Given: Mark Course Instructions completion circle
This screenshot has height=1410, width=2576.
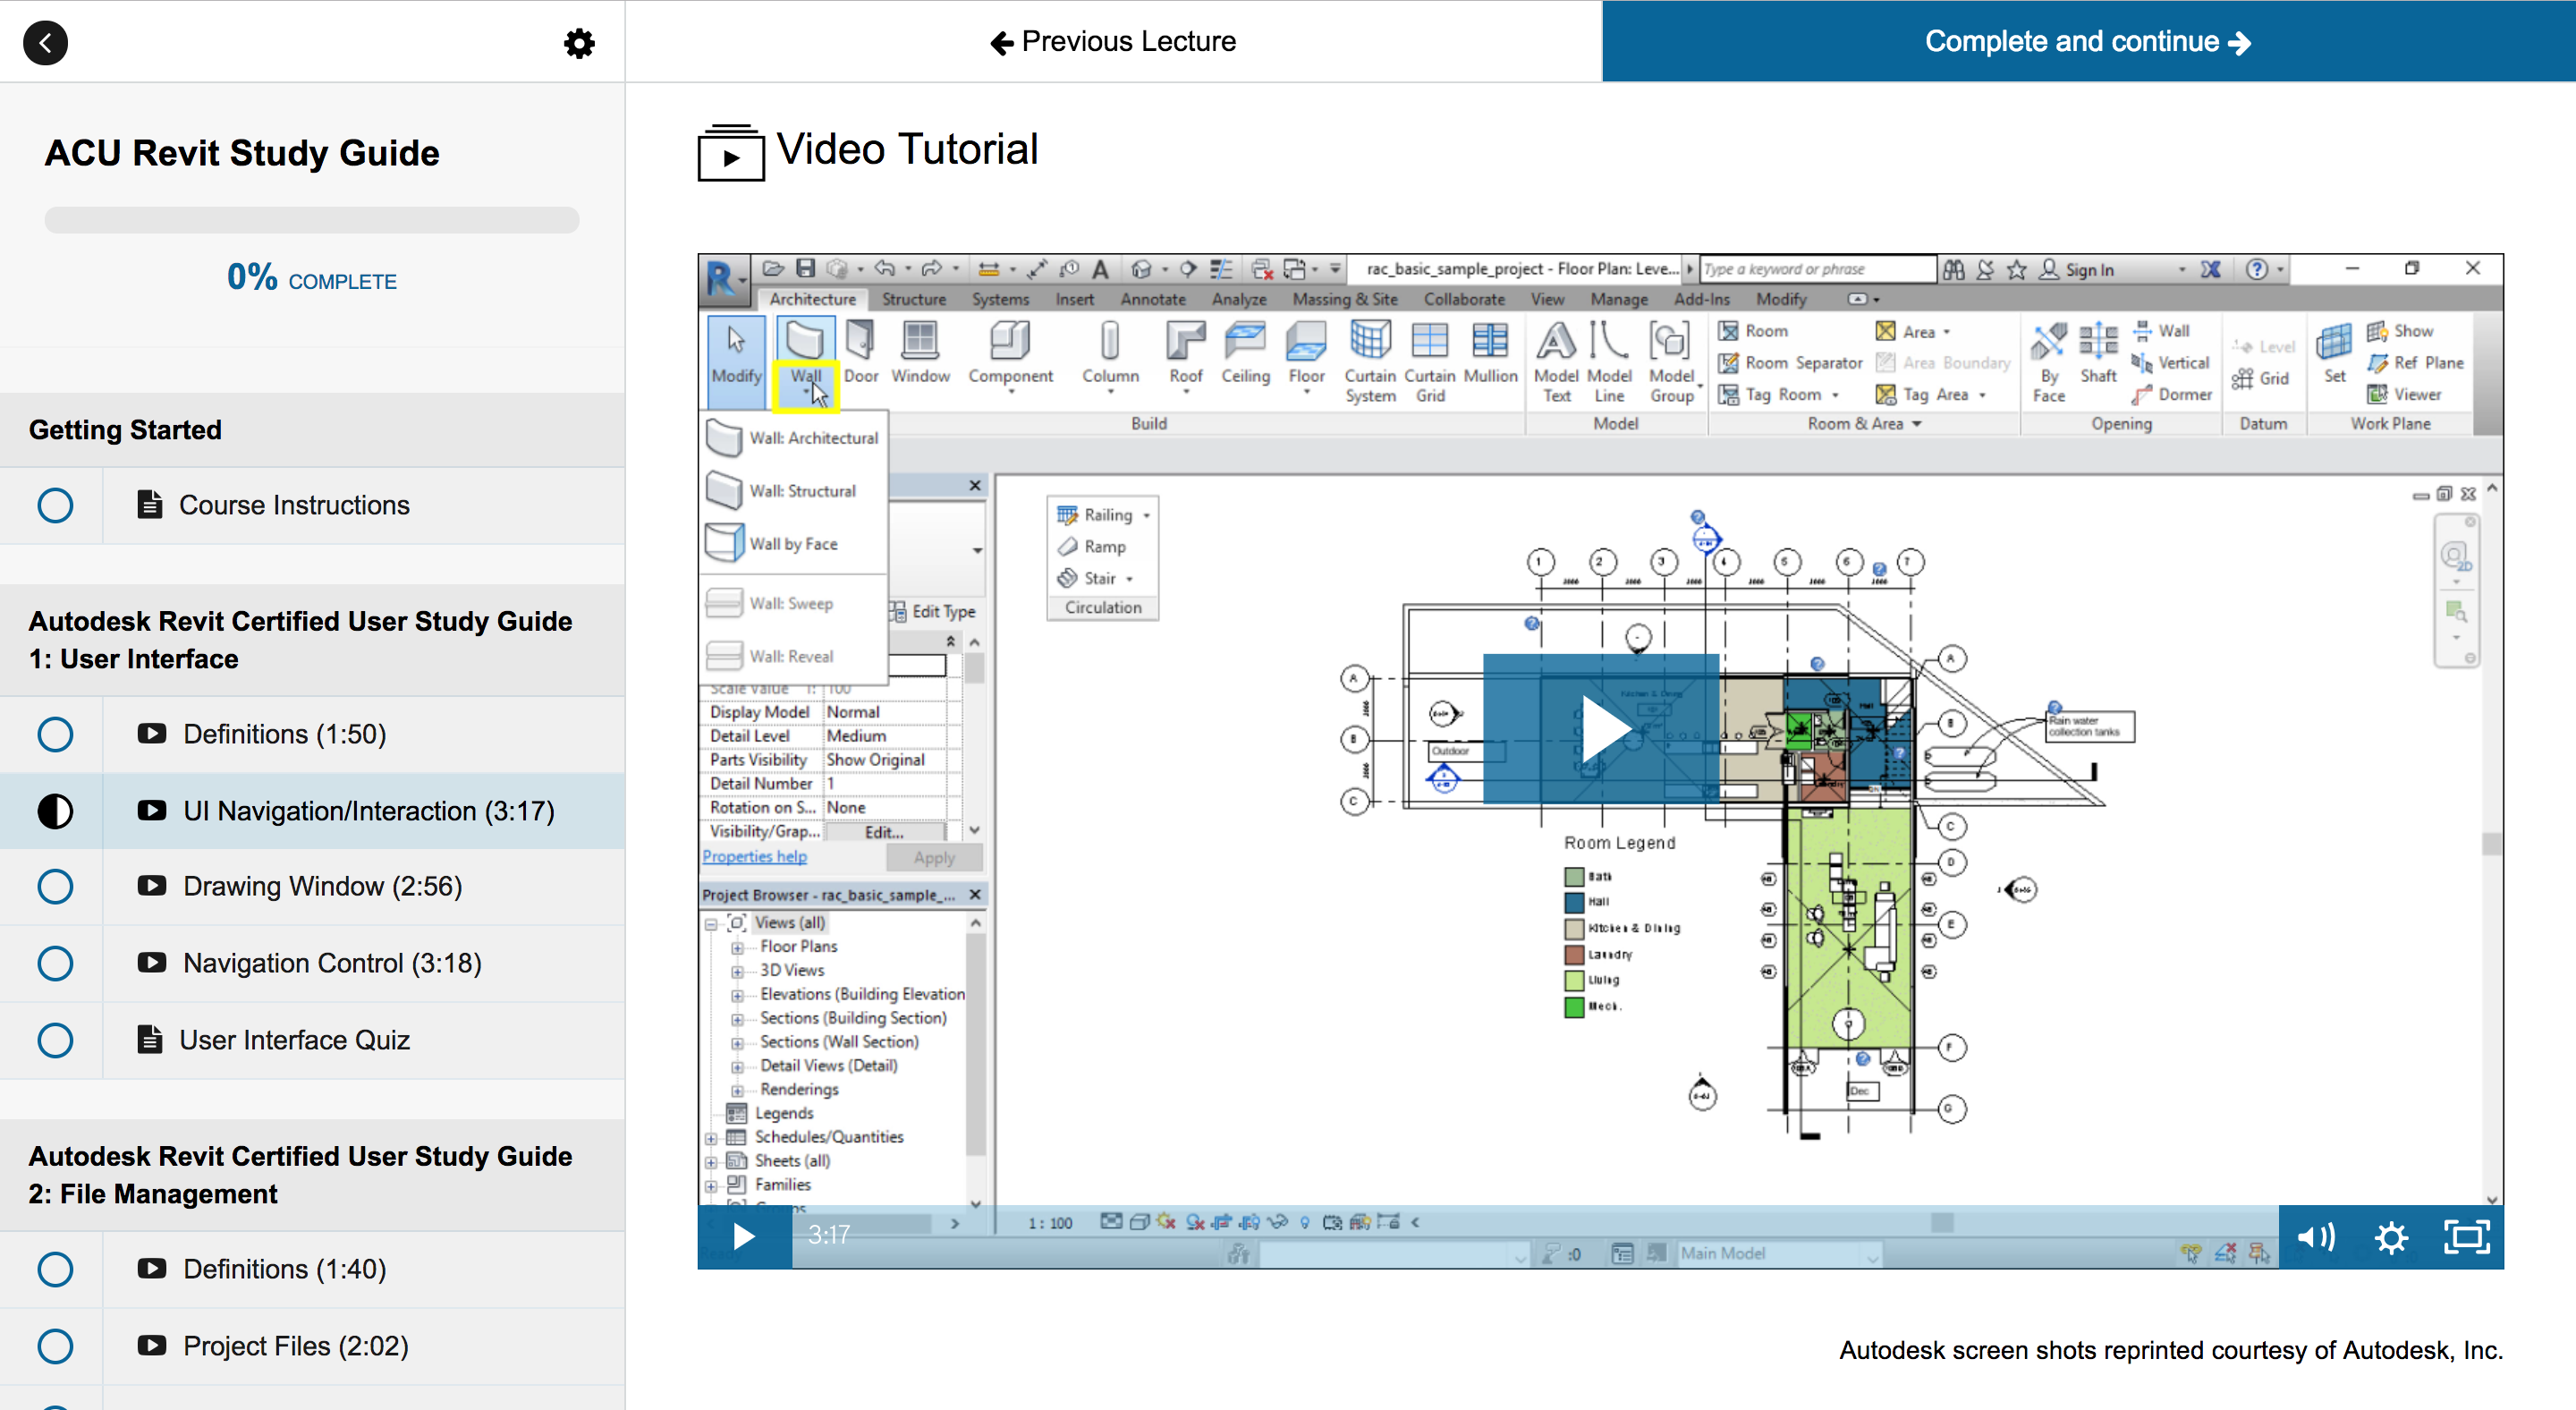Looking at the screenshot, I should click(x=55, y=505).
